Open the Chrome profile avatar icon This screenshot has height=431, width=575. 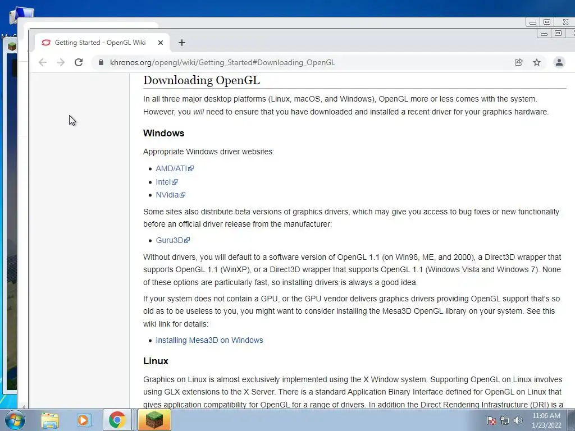coord(559,62)
